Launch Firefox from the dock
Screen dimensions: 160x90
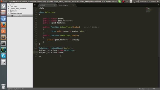[x=3, y=25]
